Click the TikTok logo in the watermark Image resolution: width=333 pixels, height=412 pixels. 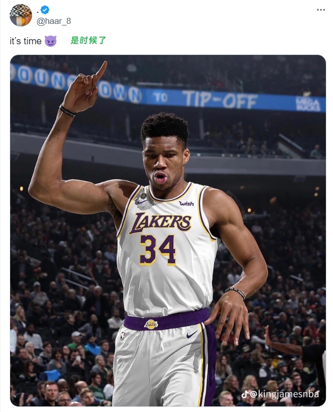coord(245,394)
